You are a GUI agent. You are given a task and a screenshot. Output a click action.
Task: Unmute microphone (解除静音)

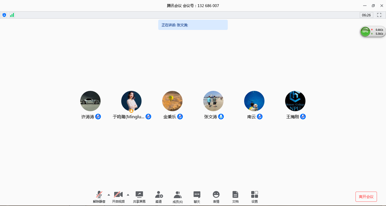tap(99, 197)
